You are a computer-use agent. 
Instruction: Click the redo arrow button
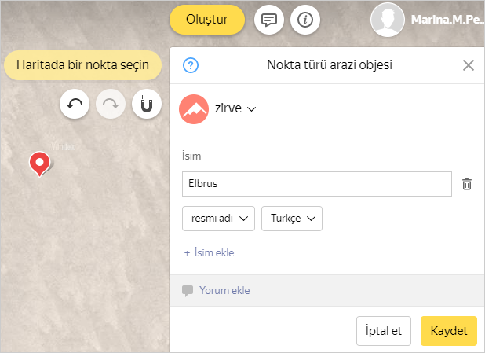111,104
